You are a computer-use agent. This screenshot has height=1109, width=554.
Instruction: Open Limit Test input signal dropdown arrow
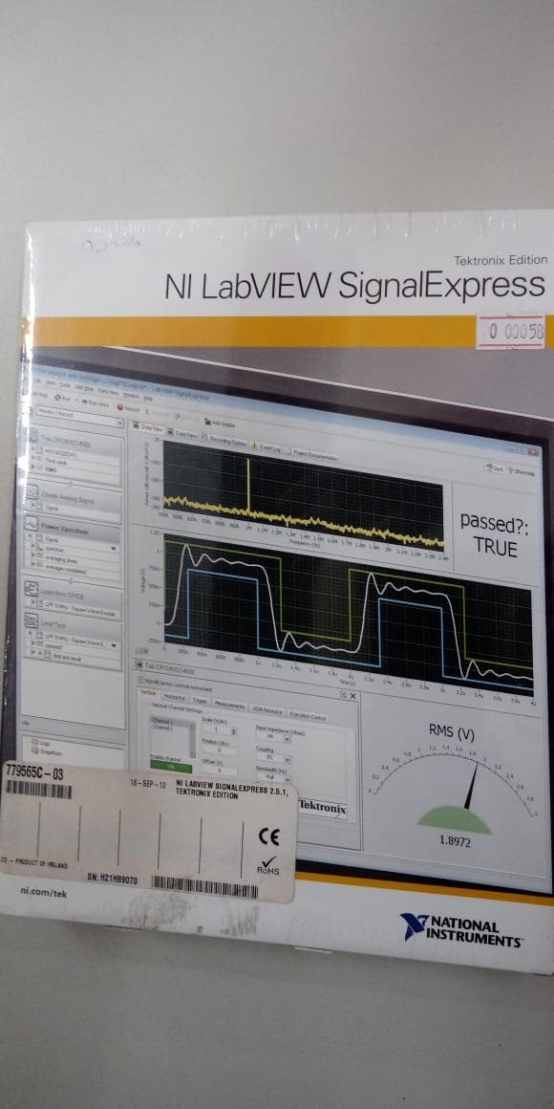pos(114,645)
